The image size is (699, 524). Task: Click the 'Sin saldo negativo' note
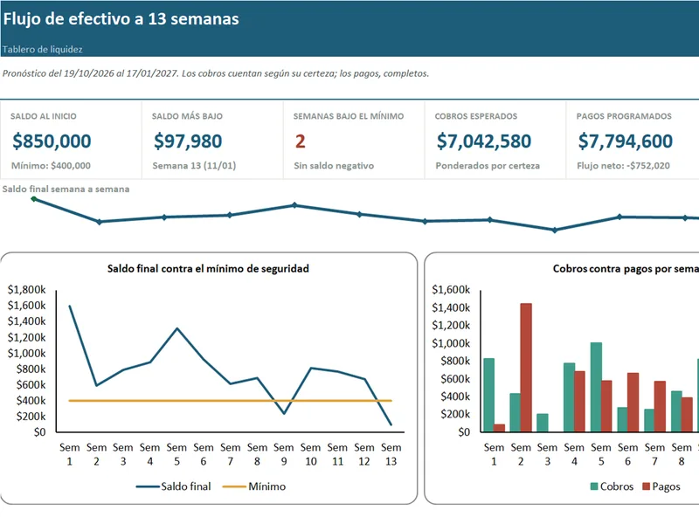[x=334, y=166]
